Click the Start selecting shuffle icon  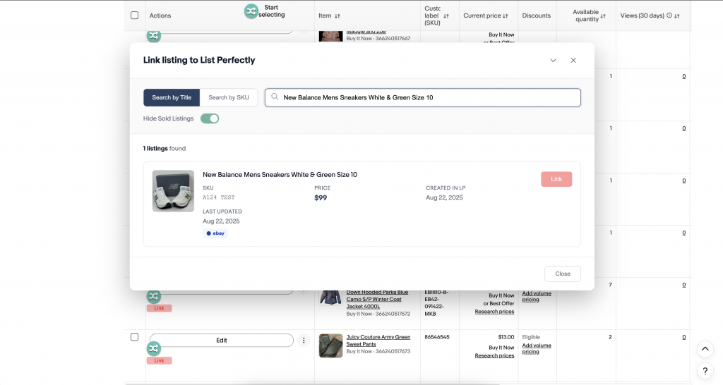[251, 11]
